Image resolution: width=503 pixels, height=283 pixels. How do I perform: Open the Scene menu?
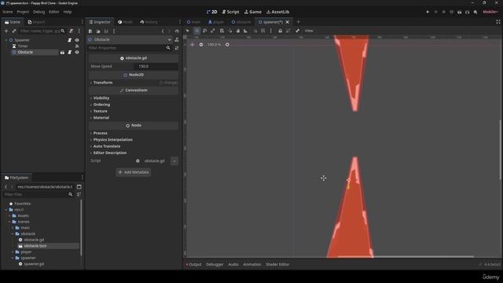click(x=8, y=12)
